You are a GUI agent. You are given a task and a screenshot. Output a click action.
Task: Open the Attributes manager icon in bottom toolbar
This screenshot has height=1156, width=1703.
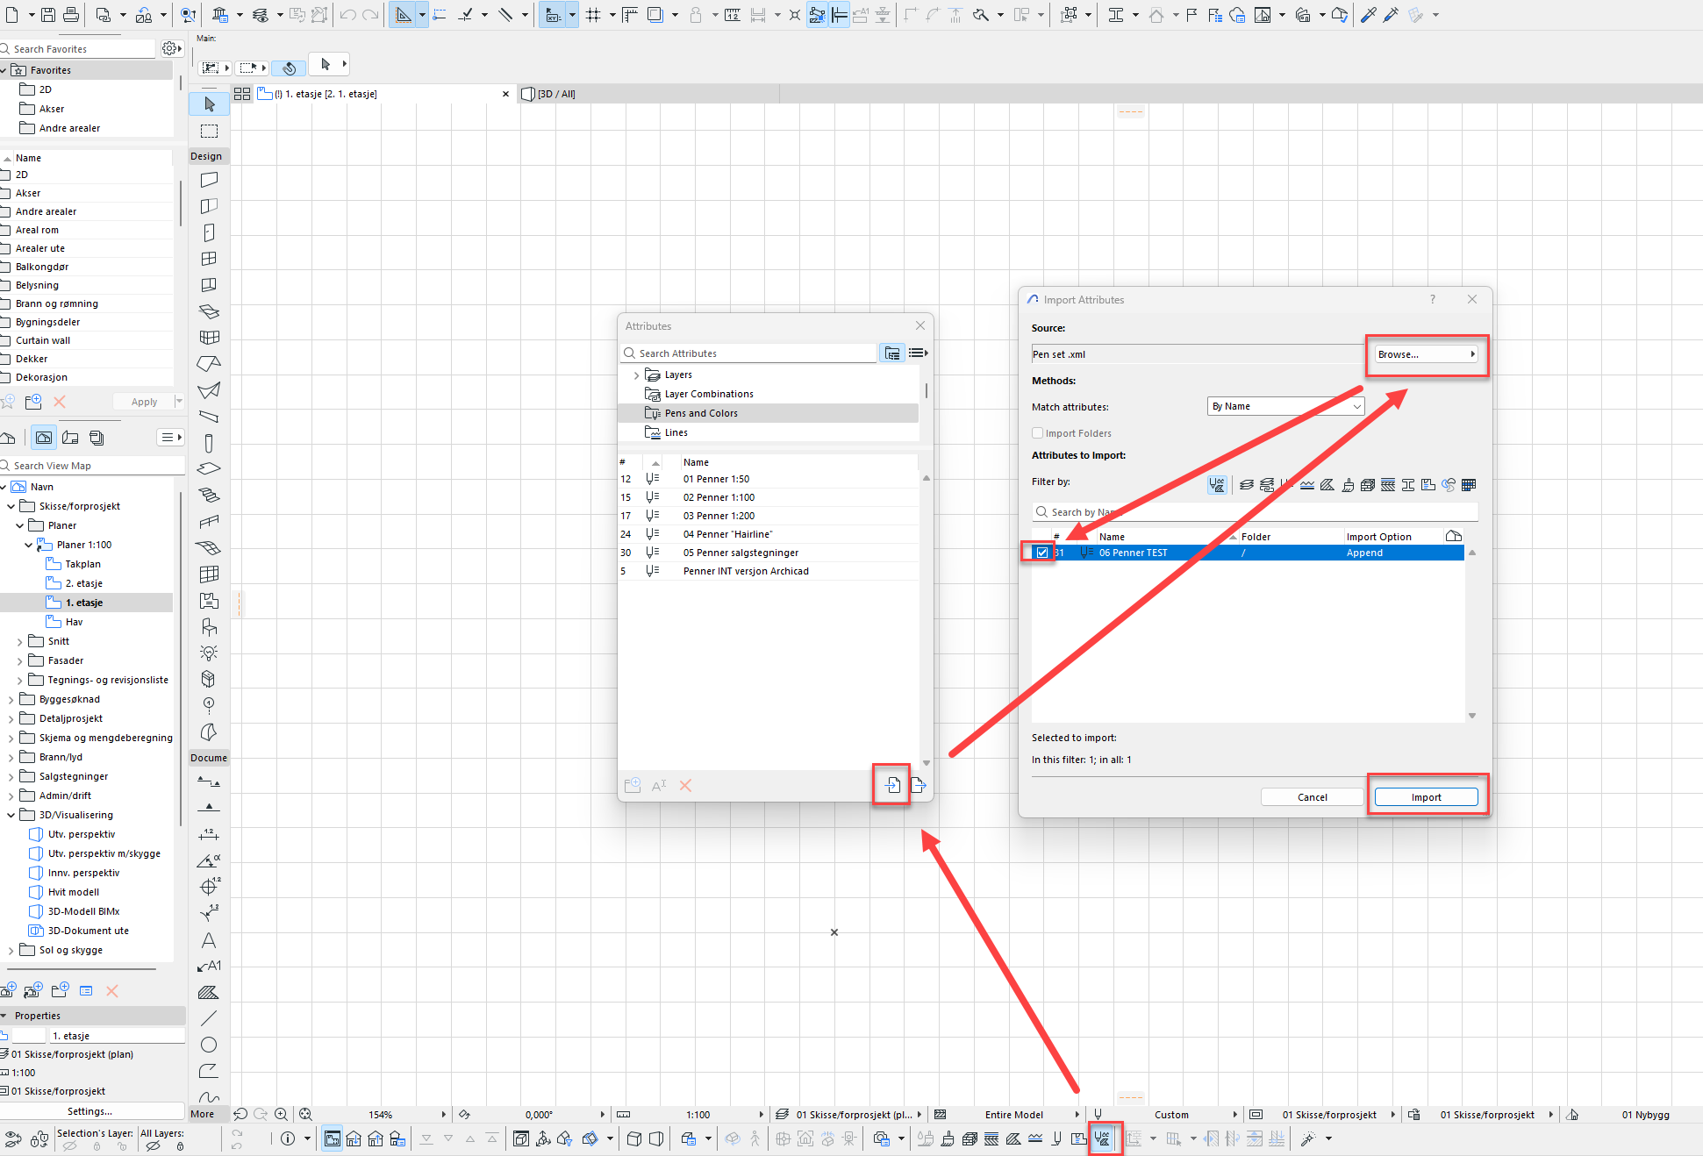pyautogui.click(x=1103, y=1138)
